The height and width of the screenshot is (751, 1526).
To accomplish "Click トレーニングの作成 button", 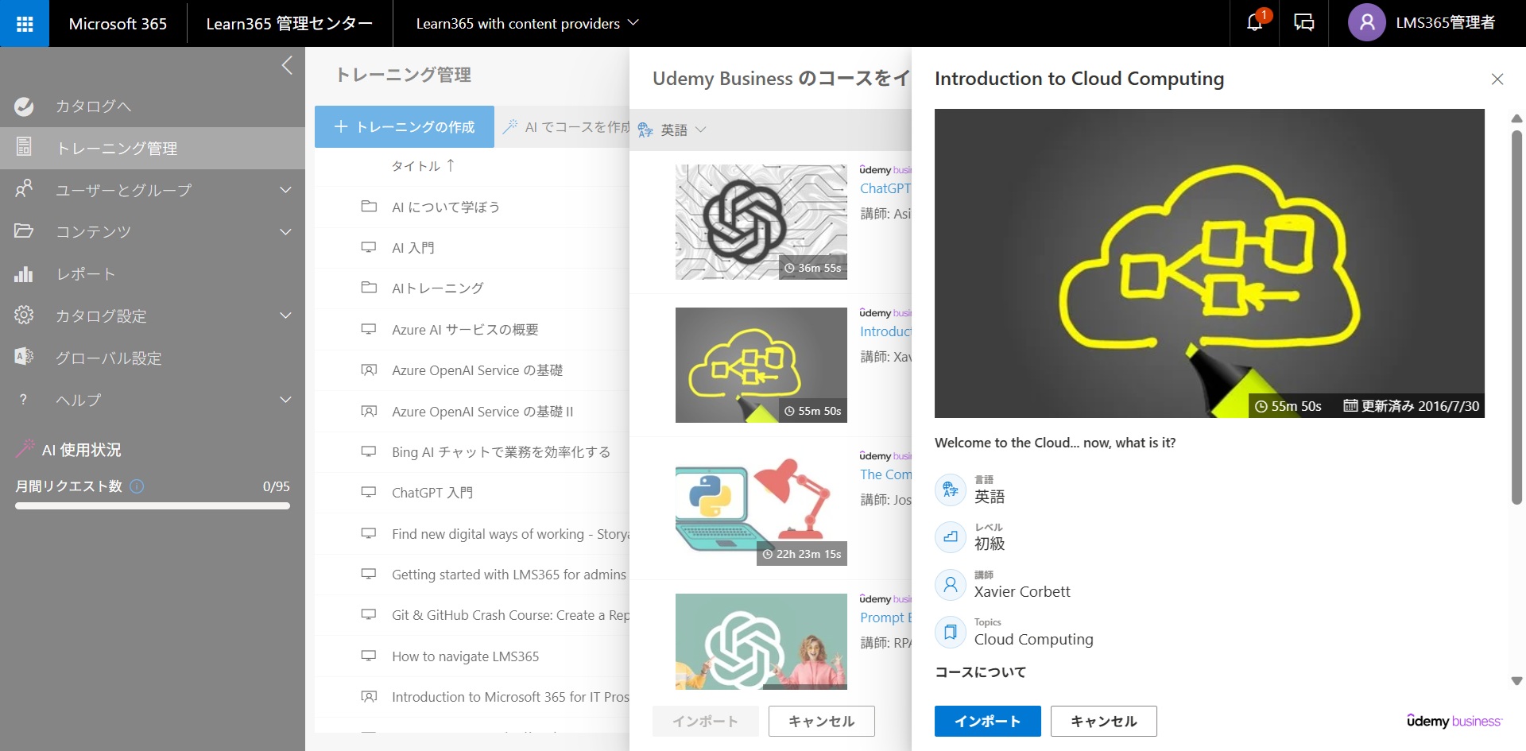I will pyautogui.click(x=405, y=127).
